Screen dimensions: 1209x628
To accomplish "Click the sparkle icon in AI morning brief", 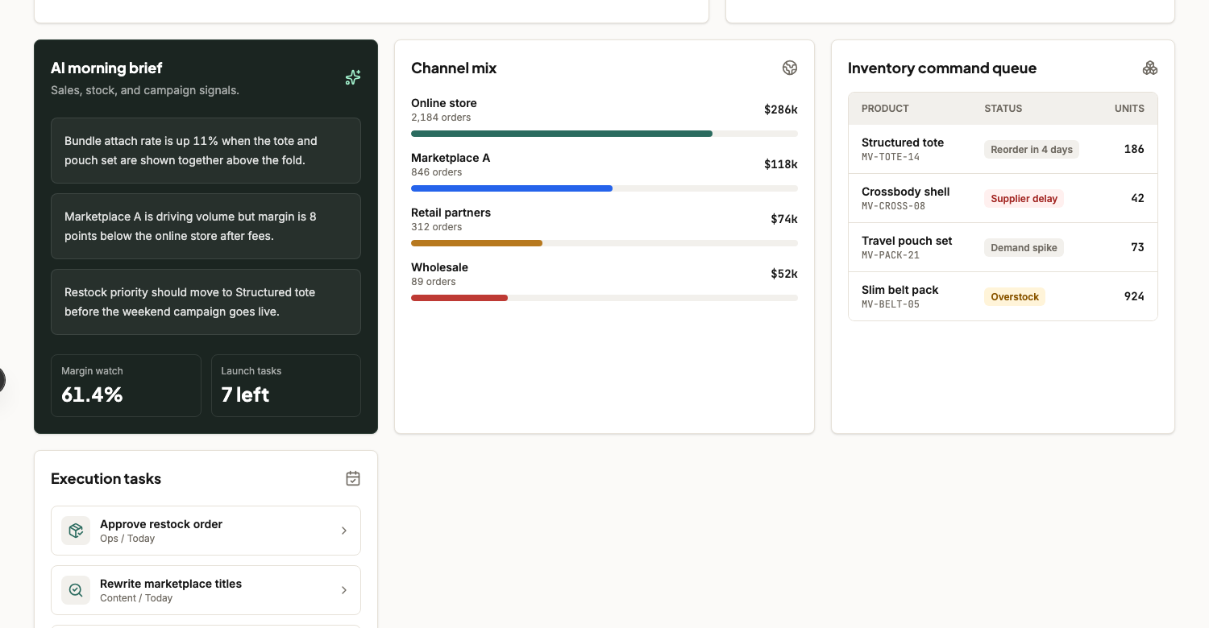I will pos(352,77).
